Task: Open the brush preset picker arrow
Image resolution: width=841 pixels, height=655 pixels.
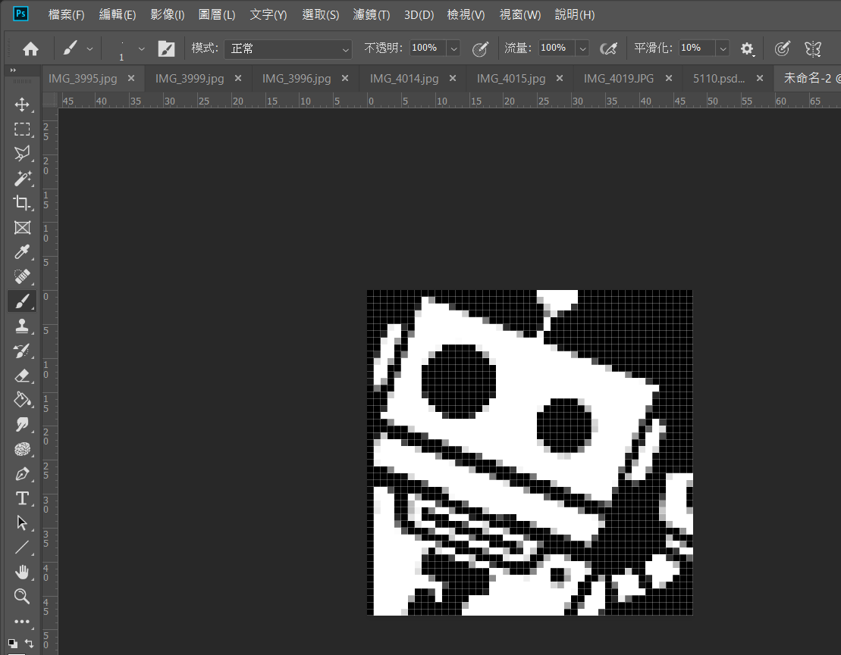Action: tap(141, 48)
